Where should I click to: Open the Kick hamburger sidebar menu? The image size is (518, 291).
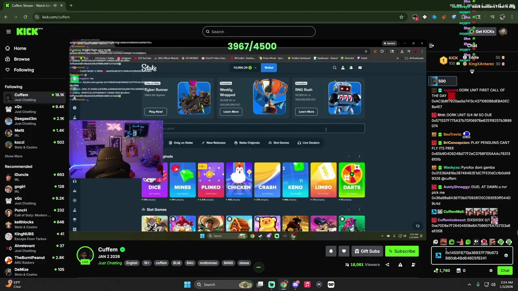point(8,32)
